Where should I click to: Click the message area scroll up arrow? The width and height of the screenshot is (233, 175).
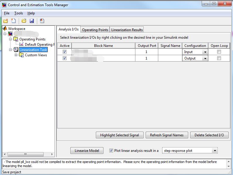pos(229,162)
